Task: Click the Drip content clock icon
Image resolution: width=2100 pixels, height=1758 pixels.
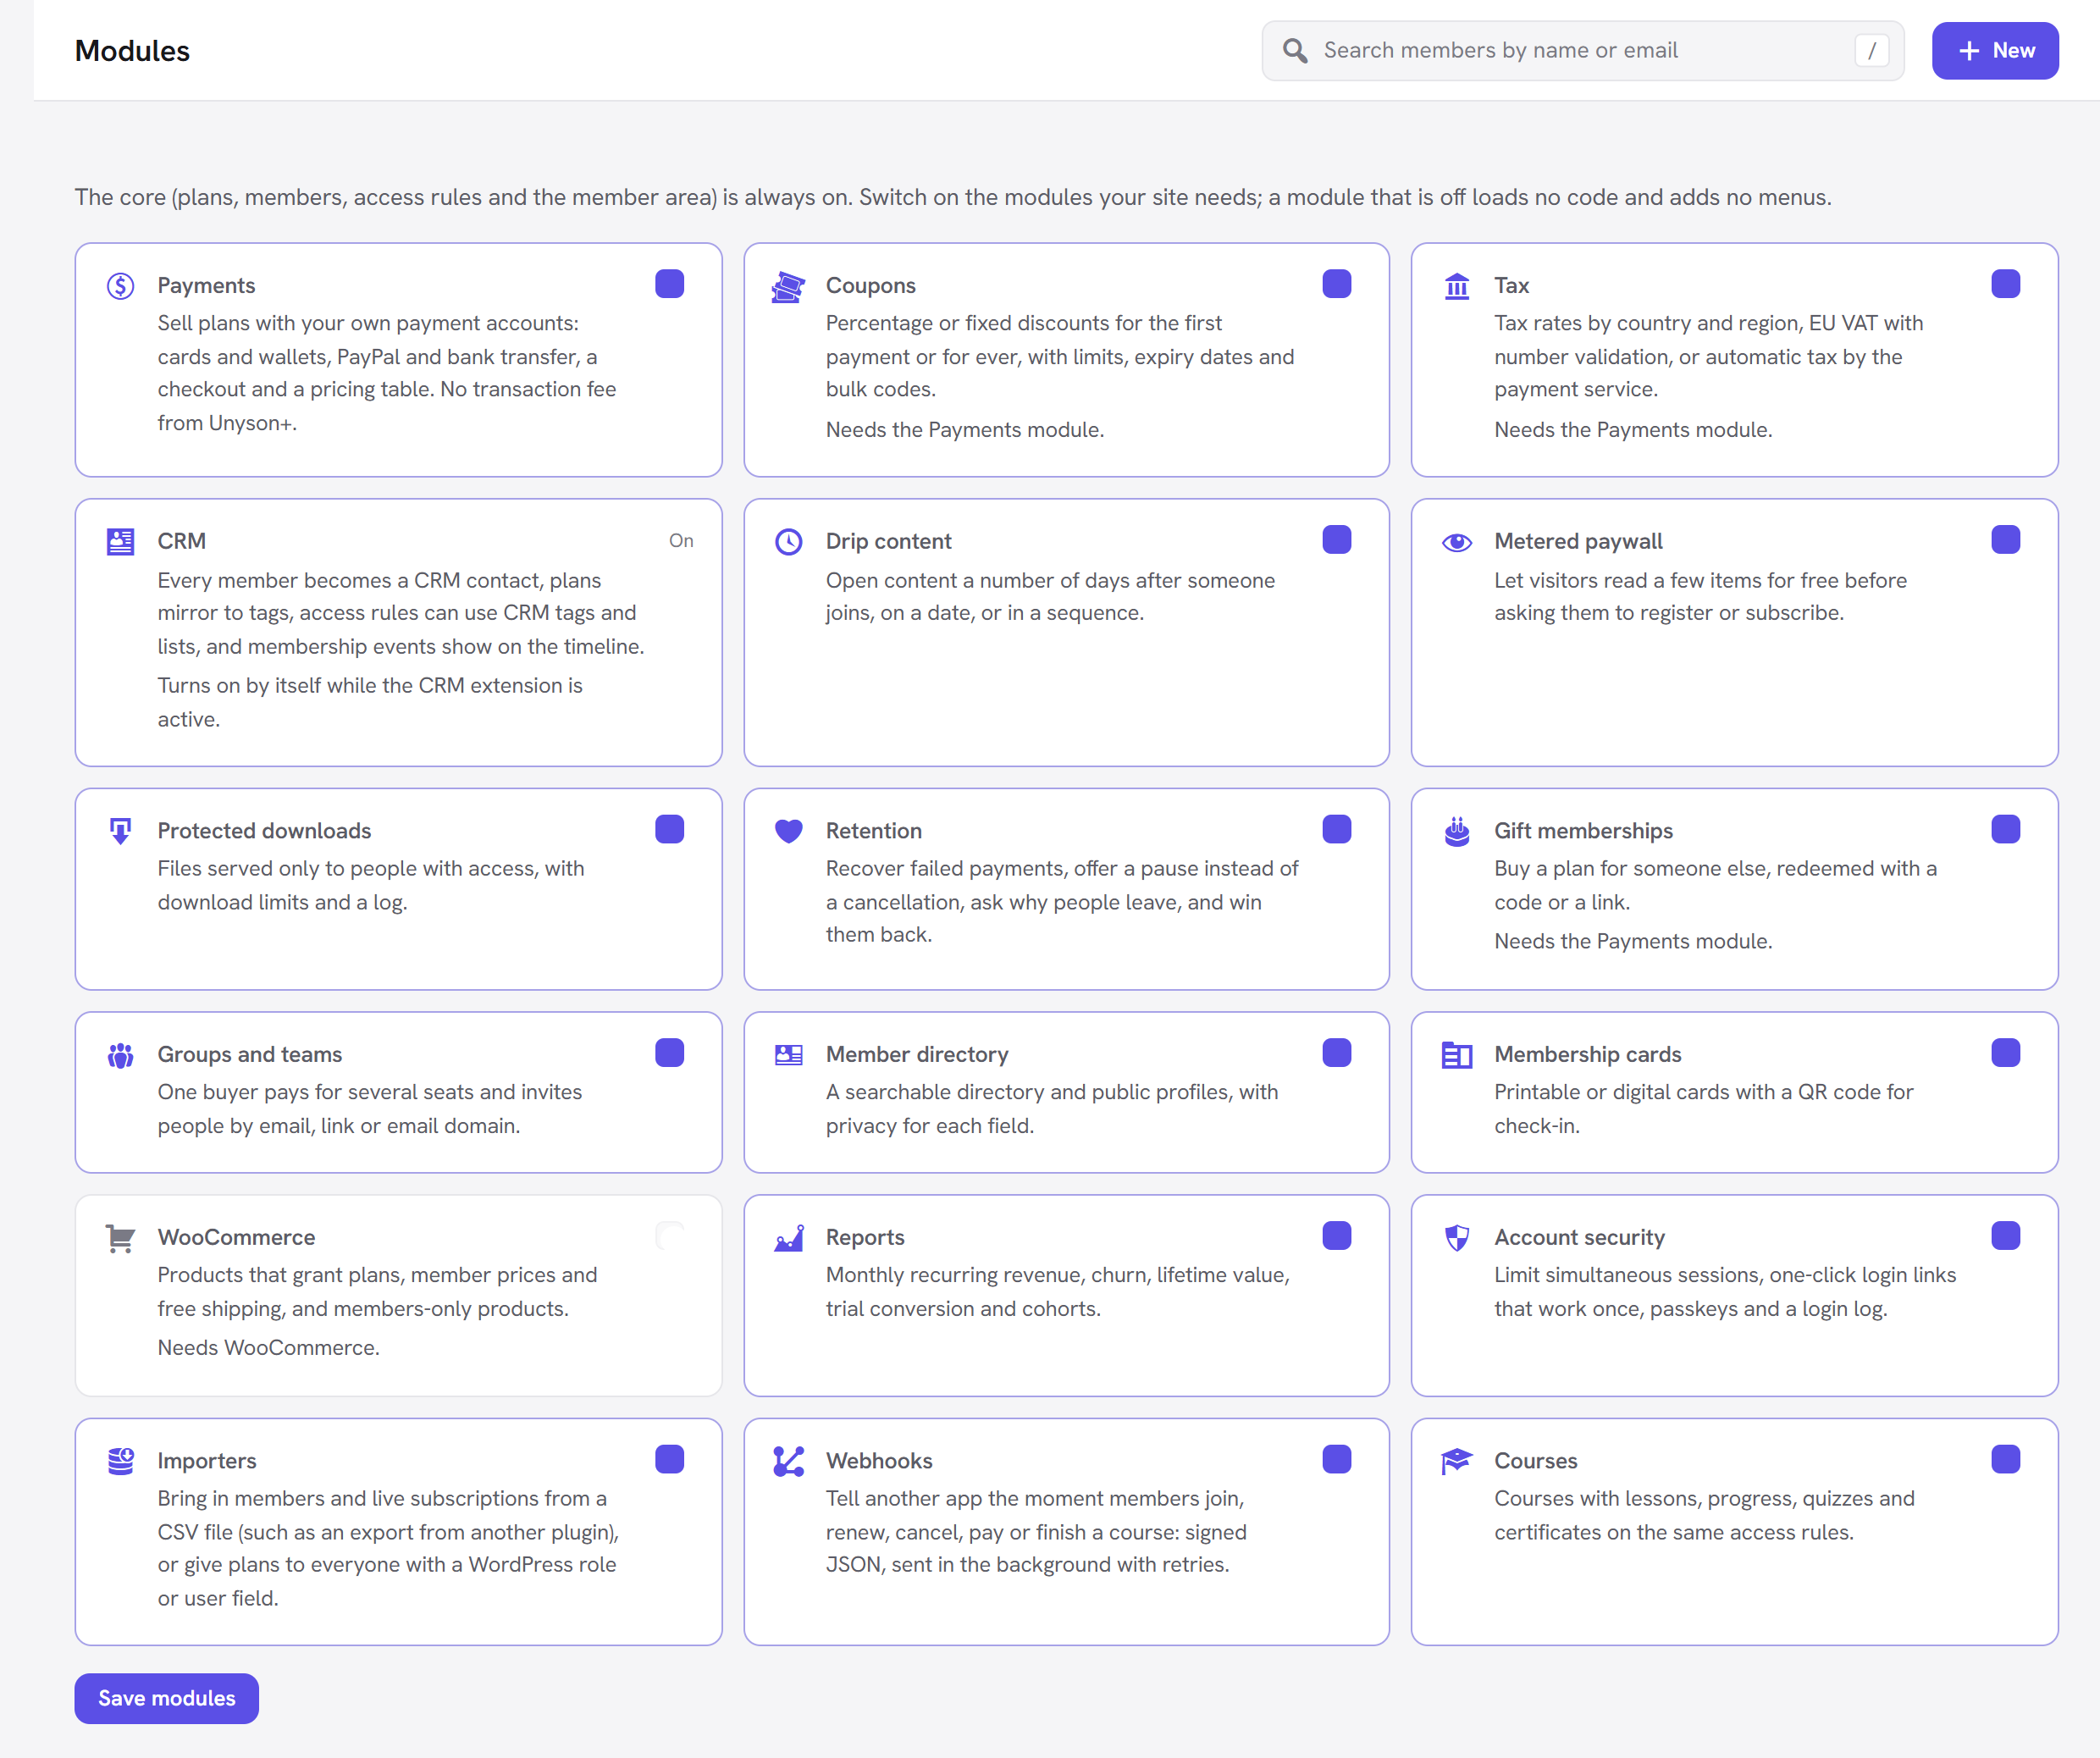Action: point(788,542)
